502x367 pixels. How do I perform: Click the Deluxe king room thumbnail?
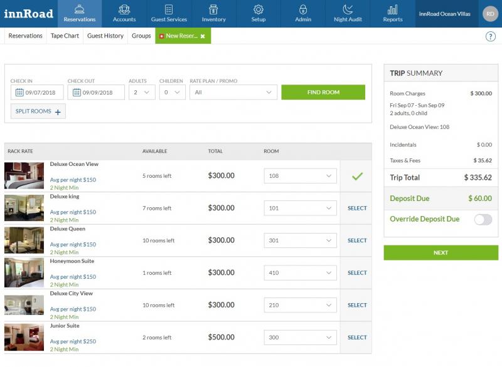pos(24,208)
